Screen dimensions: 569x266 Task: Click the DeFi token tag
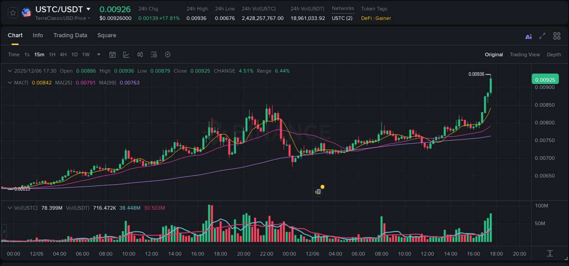click(x=367, y=19)
